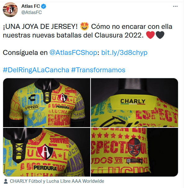View the CHARLY collar tag photo
Screen dimensions: 187x188
click(x=134, y=103)
